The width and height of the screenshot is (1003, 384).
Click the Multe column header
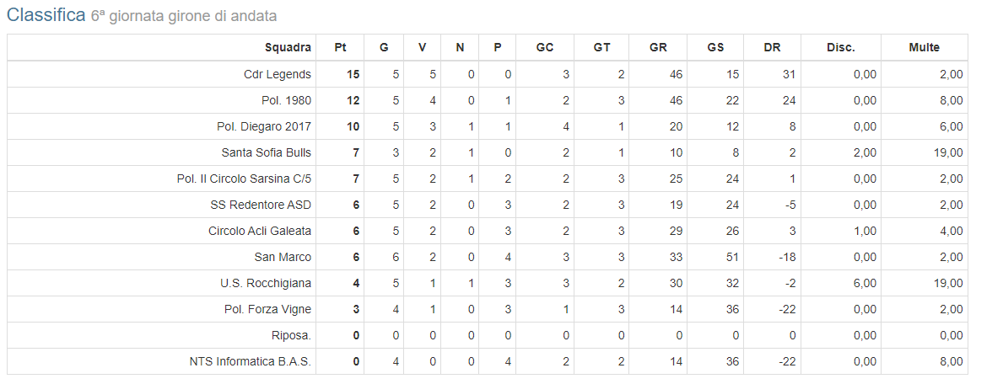coord(924,48)
